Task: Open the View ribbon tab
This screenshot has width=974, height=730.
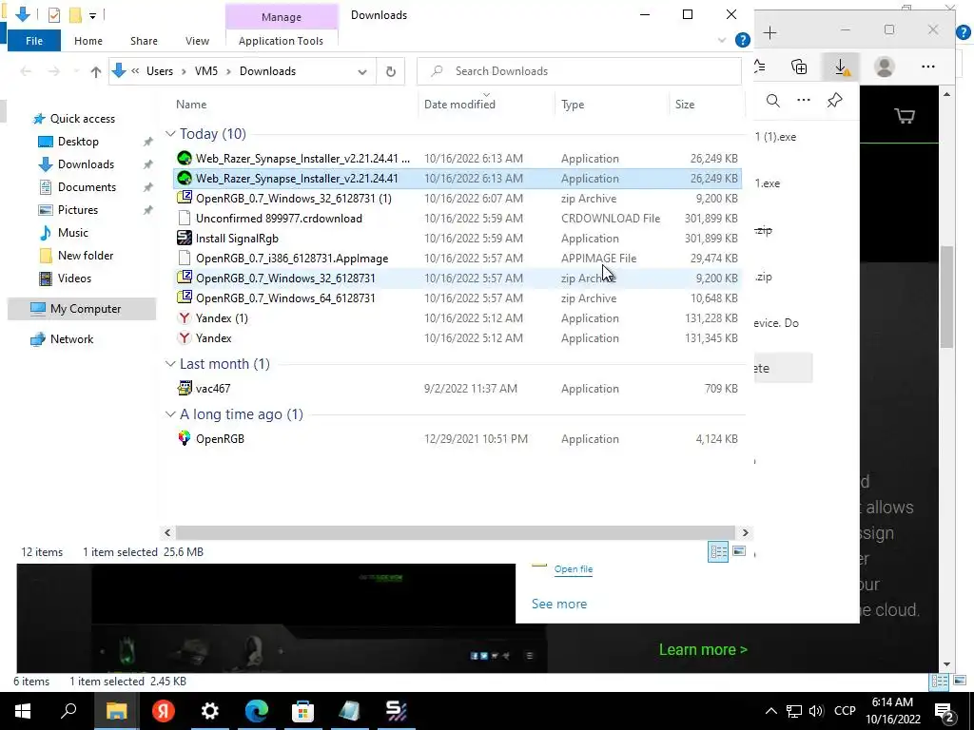Action: click(x=197, y=41)
